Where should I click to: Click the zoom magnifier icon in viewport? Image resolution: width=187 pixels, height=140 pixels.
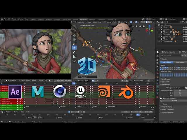(144, 26)
